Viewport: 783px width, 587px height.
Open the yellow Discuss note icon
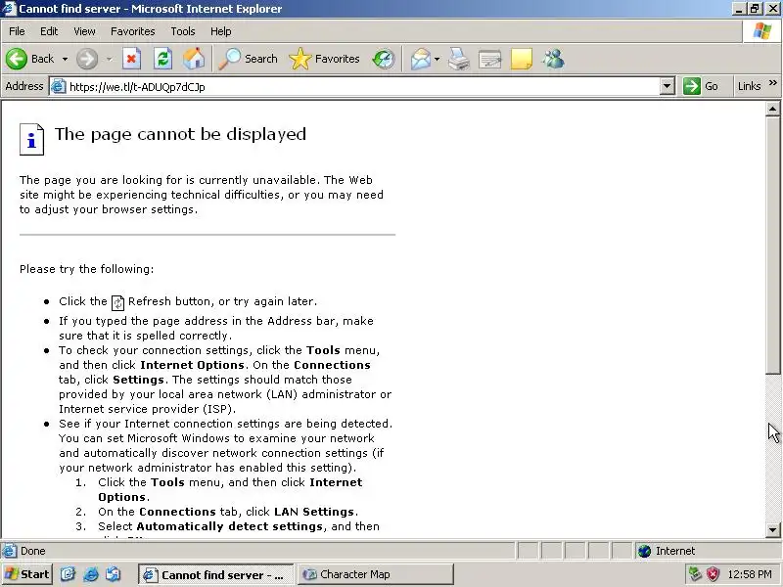(x=522, y=59)
